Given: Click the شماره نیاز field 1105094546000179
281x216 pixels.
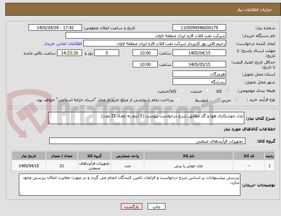Looking at the screenshot, I should 199,27.
